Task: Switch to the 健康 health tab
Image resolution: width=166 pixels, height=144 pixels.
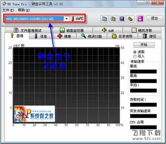Action: pos(65,36)
